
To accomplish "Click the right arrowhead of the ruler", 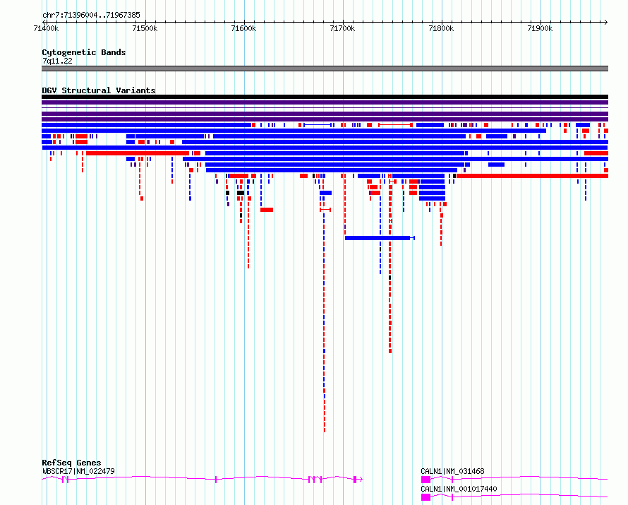I will point(605,23).
